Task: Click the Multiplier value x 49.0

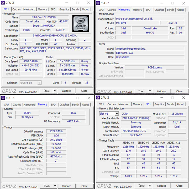Action: pos(31,65)
